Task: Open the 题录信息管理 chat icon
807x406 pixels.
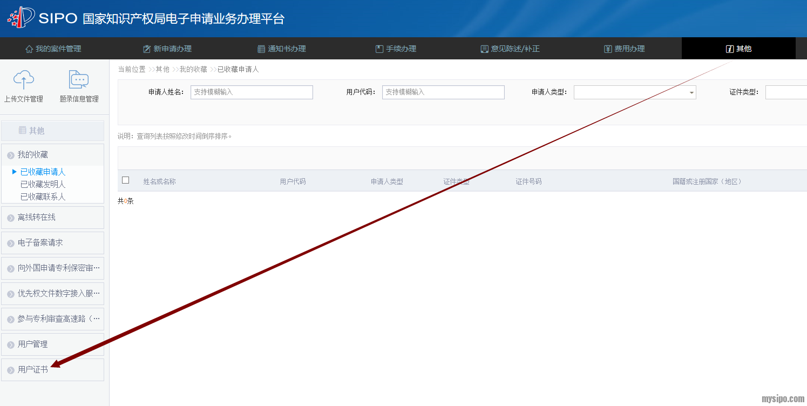Action: 79,80
